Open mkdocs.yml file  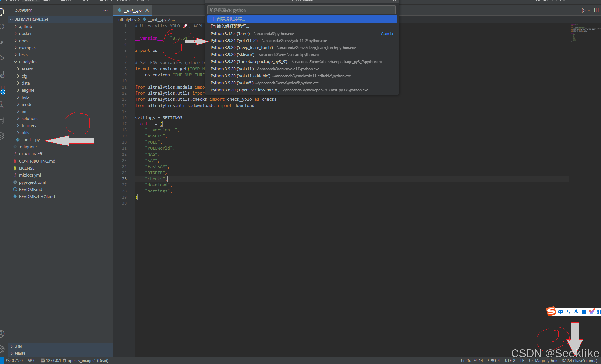pyautogui.click(x=61, y=175)
